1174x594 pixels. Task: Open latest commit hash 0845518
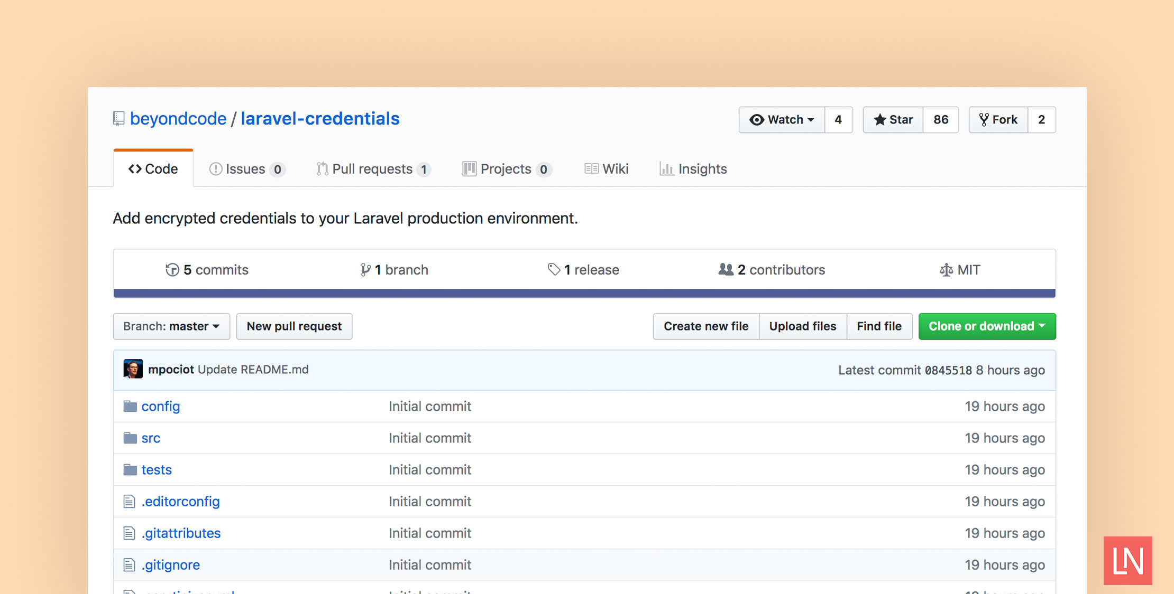[948, 370]
